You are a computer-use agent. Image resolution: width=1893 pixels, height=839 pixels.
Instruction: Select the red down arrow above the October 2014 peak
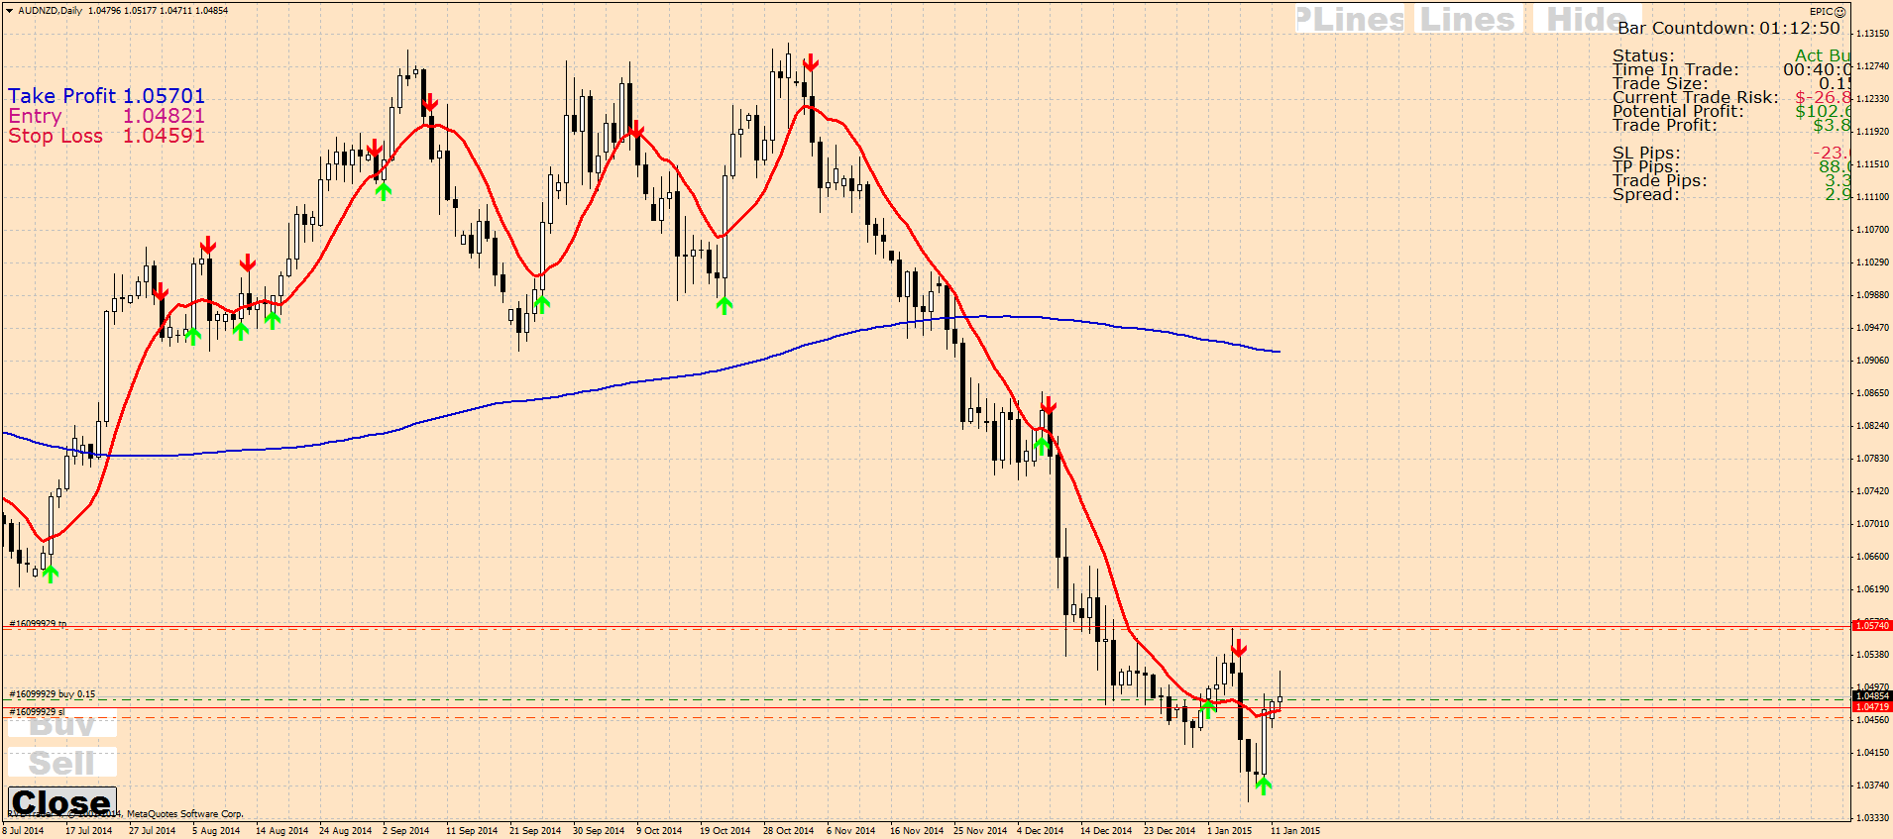811,63
